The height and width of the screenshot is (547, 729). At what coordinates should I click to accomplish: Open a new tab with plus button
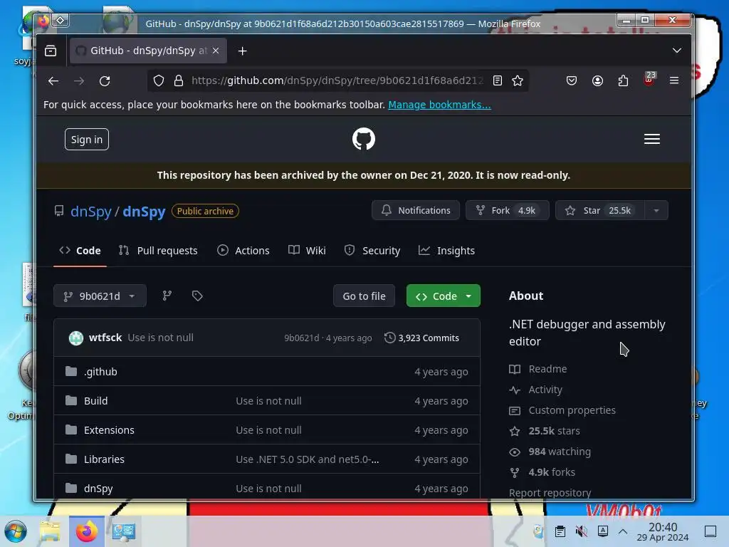242,51
